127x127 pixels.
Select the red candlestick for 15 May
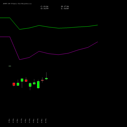(x=26, y=81)
